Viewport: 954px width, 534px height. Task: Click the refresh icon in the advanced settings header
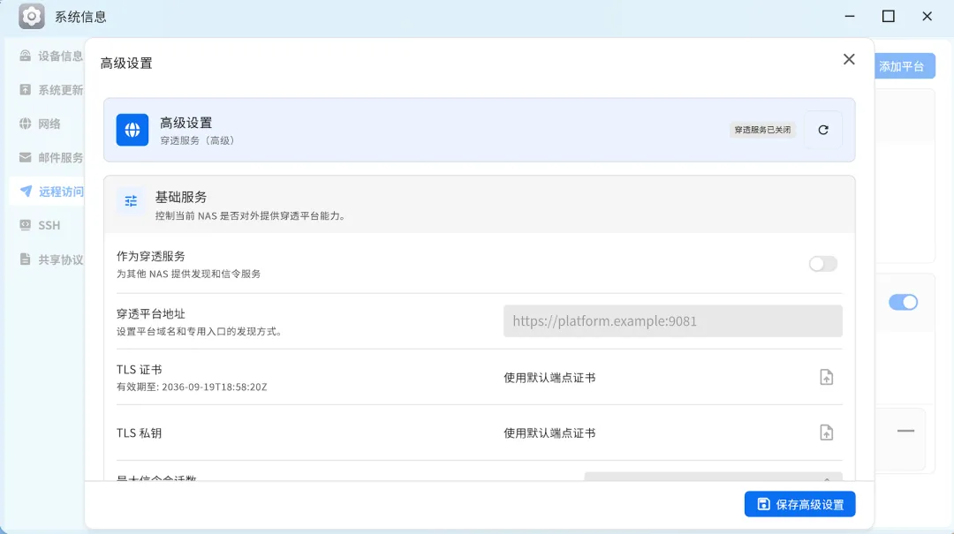coord(823,130)
